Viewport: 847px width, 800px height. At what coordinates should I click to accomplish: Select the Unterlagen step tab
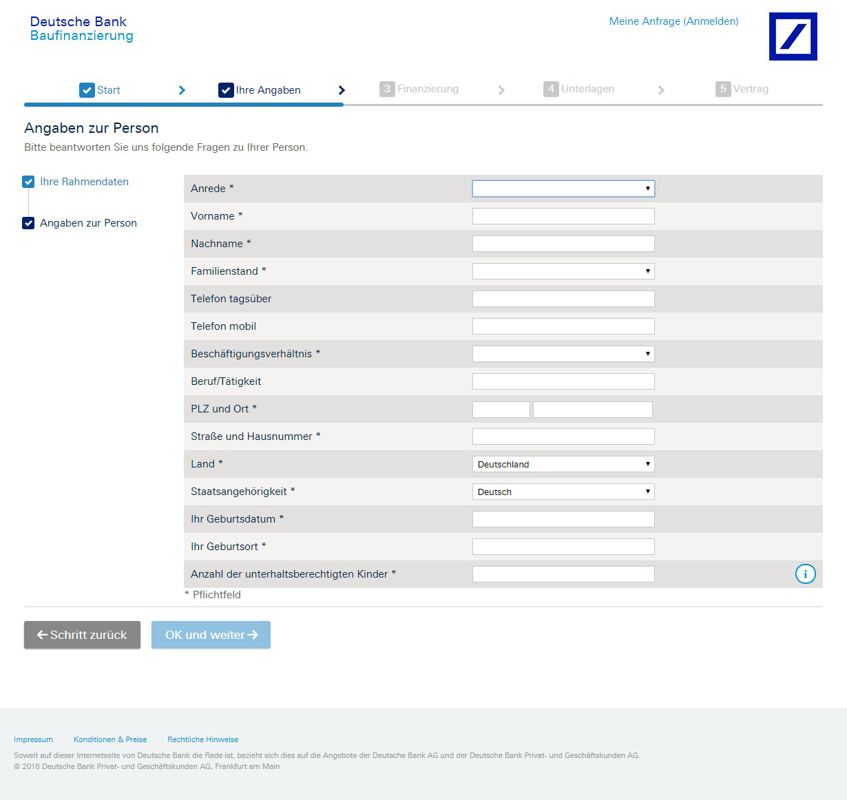[x=579, y=89]
